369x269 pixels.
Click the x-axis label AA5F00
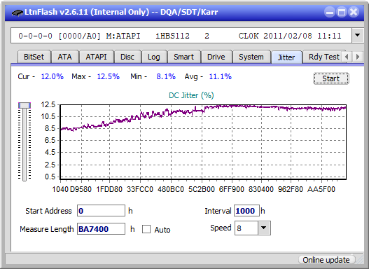click(321, 189)
